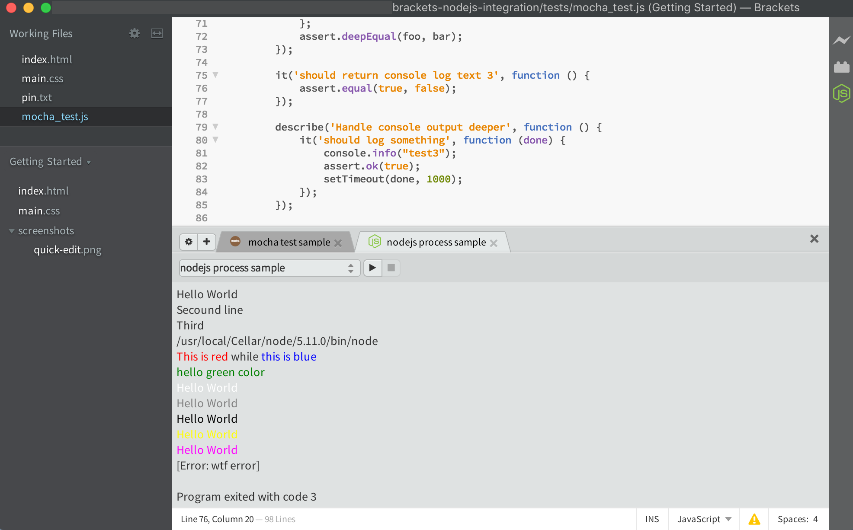The width and height of the screenshot is (853, 530).
Task: Switch to mocha test sample tab
Action: (x=289, y=242)
